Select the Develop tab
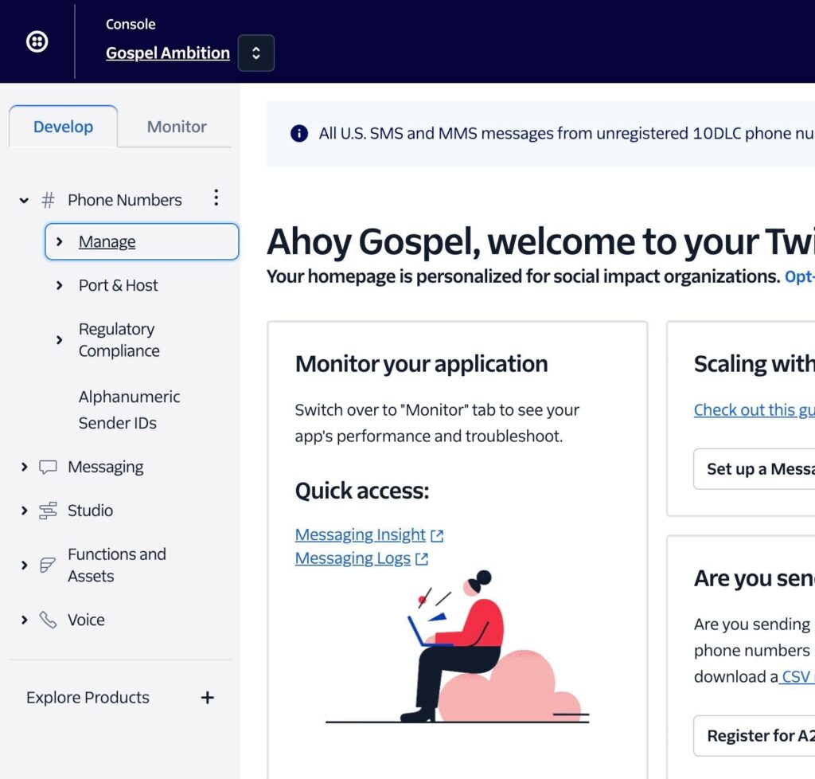The image size is (815, 779). coord(63,127)
